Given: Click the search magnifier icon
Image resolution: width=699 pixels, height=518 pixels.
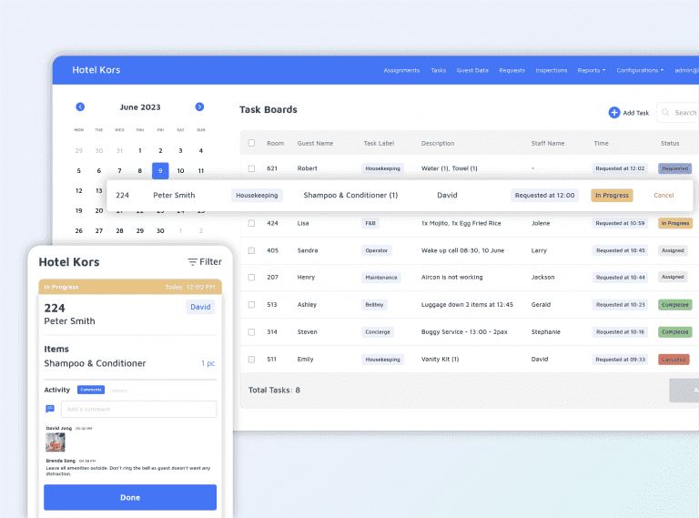Looking at the screenshot, I should pos(666,113).
